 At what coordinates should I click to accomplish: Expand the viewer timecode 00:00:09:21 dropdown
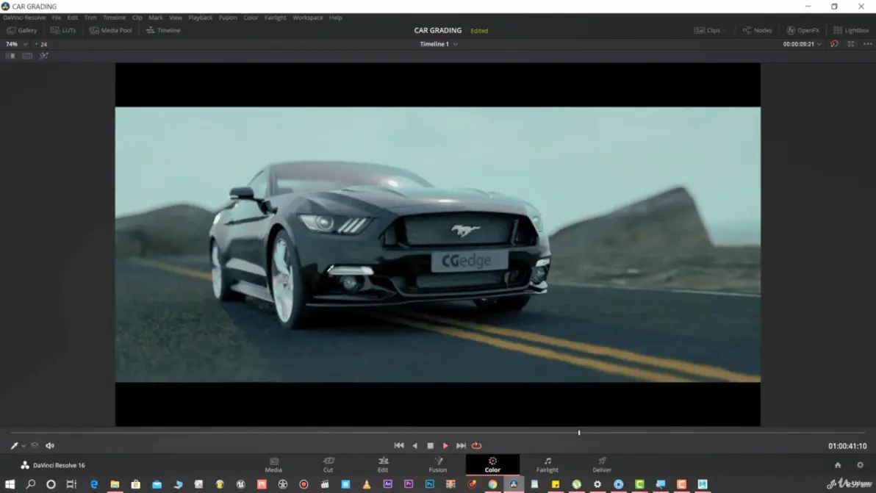(819, 44)
